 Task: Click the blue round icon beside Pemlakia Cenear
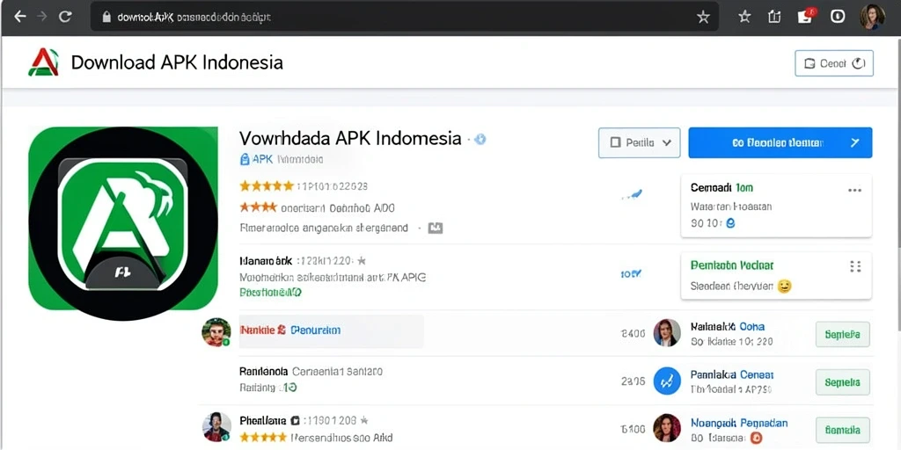[667, 381]
